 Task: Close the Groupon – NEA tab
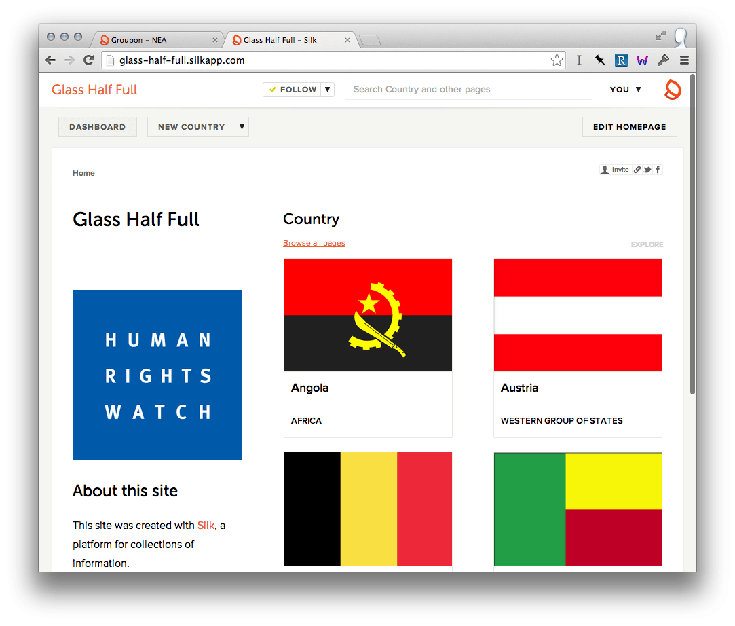coord(214,40)
